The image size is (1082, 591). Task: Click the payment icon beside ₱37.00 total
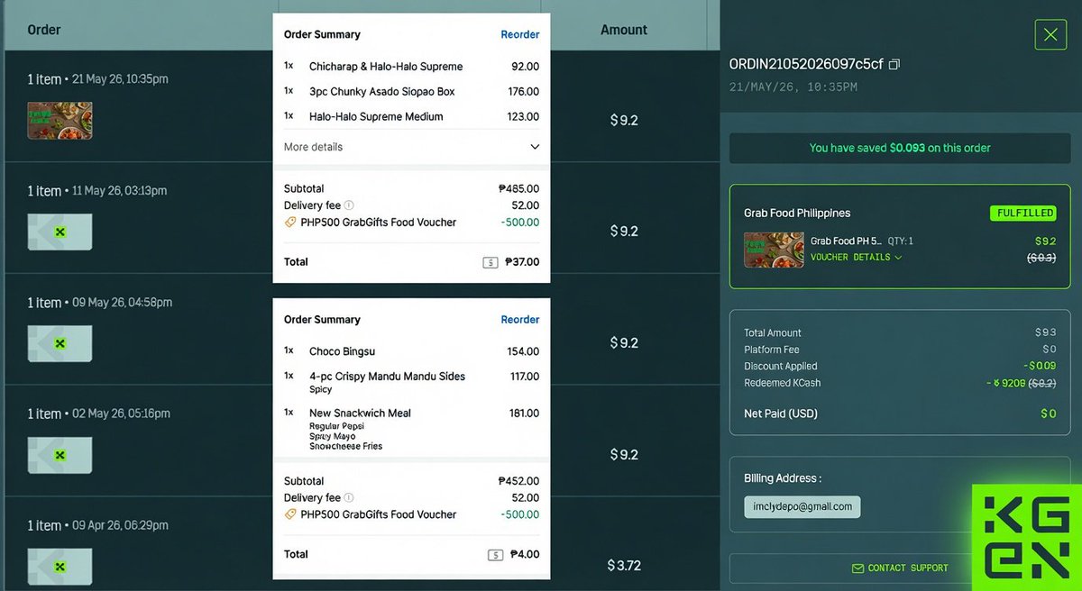pyautogui.click(x=491, y=263)
